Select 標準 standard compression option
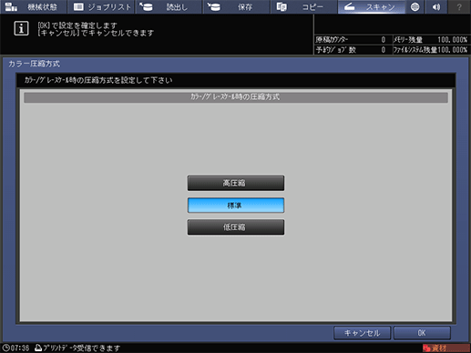This screenshot has width=471, height=353. (x=236, y=205)
